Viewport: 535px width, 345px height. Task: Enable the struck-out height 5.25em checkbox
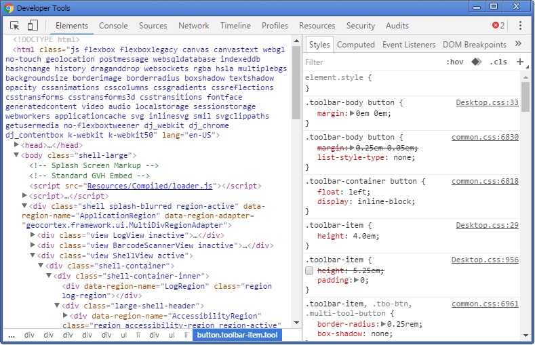click(x=309, y=270)
